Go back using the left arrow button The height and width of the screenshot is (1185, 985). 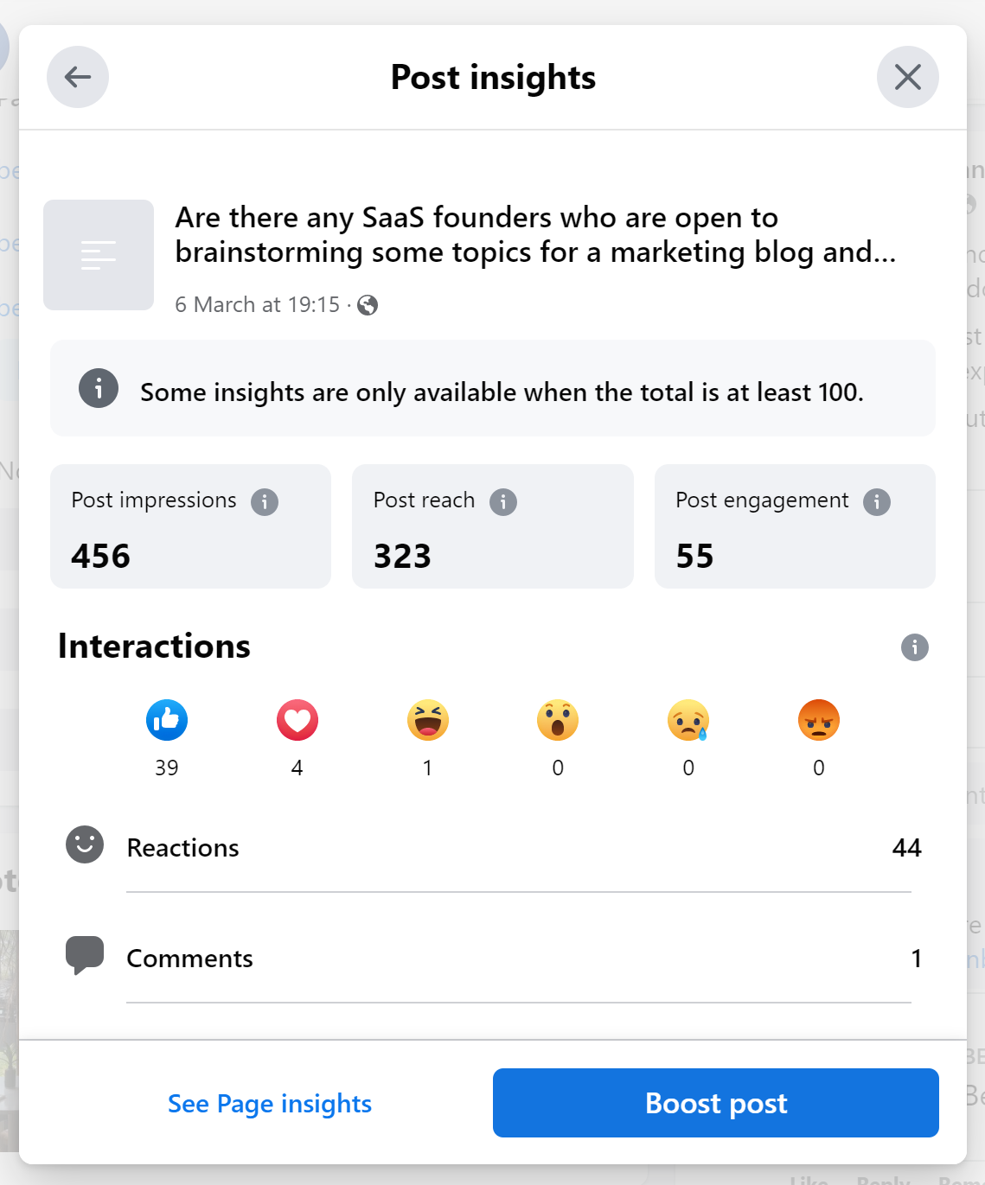click(78, 77)
